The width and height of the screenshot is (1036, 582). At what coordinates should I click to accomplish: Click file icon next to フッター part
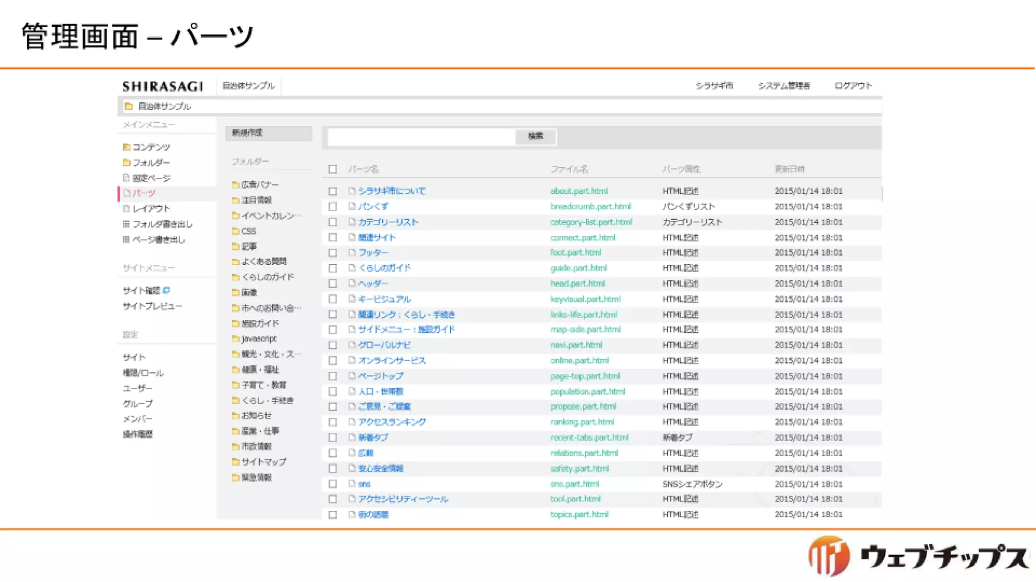[352, 253]
